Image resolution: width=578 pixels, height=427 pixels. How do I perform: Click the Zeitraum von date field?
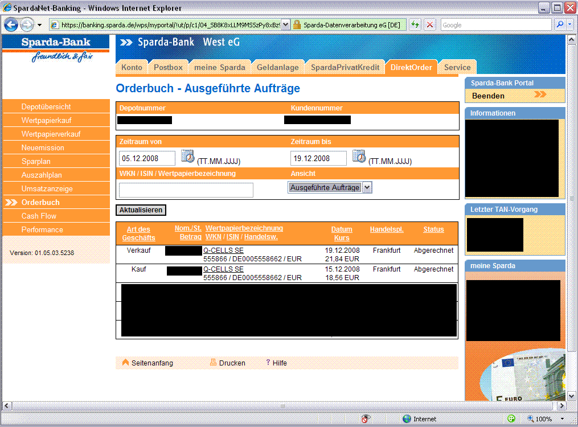tap(147, 158)
